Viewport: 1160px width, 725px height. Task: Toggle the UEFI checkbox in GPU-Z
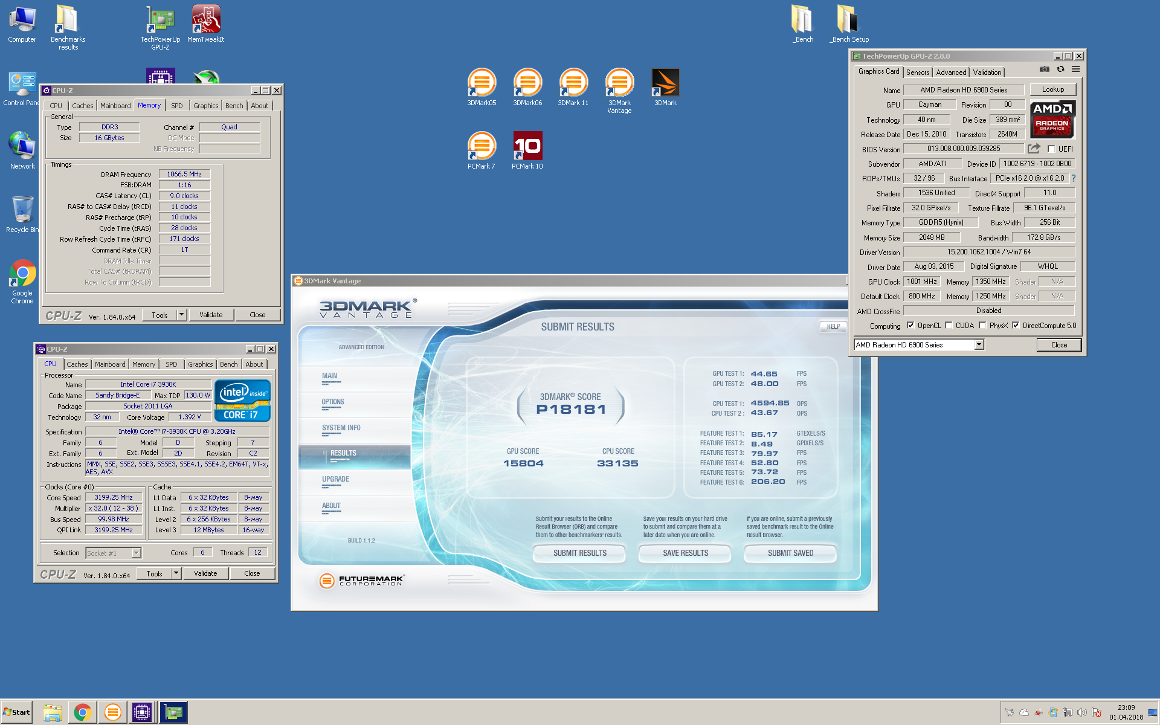[1051, 149]
